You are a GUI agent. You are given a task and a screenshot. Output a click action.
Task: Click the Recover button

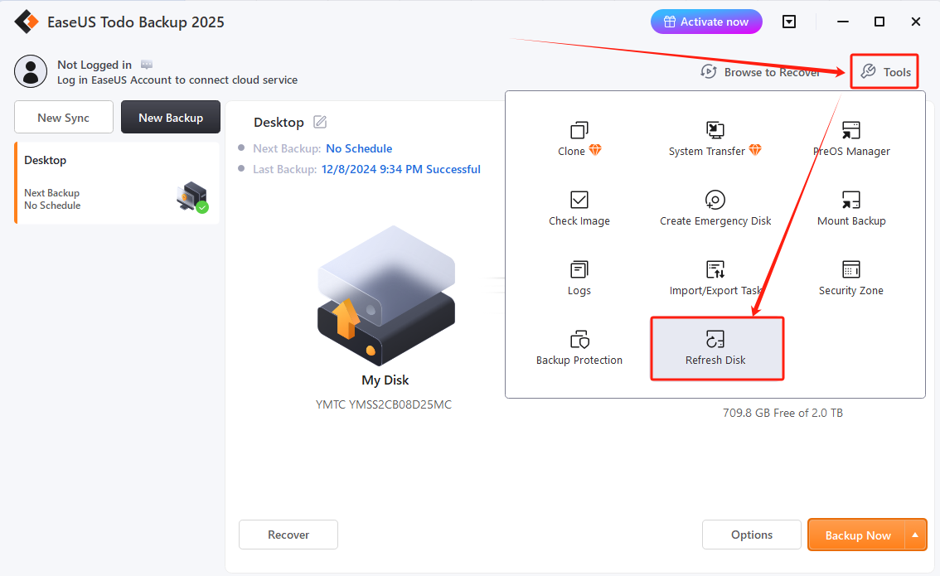click(x=288, y=535)
